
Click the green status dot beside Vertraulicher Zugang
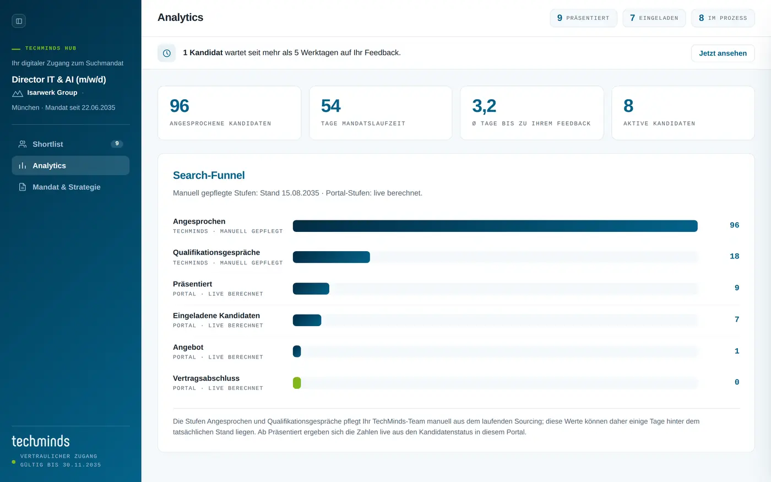point(14,462)
